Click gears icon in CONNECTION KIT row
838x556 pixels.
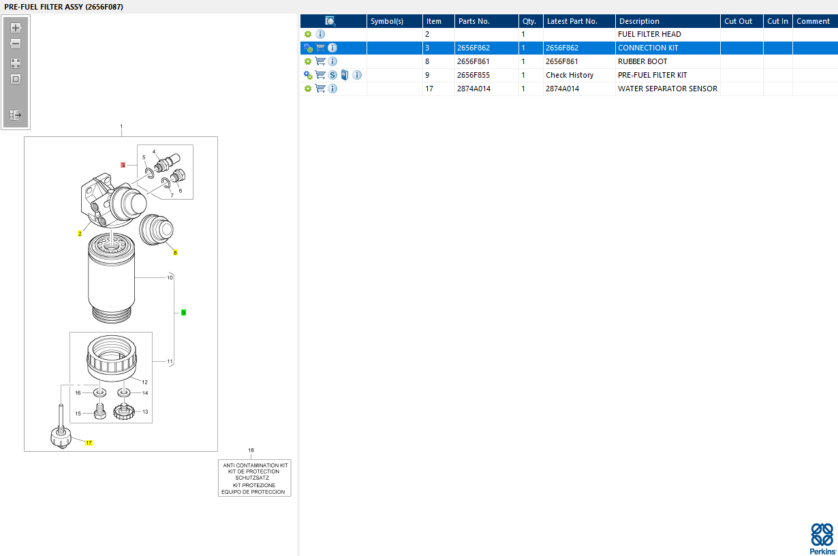click(308, 48)
